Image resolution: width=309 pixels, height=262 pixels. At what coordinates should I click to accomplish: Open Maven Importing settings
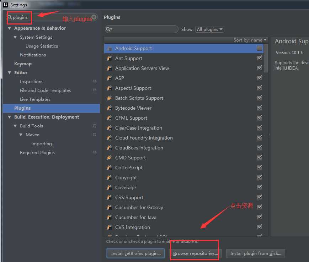pyautogui.click(x=42, y=144)
